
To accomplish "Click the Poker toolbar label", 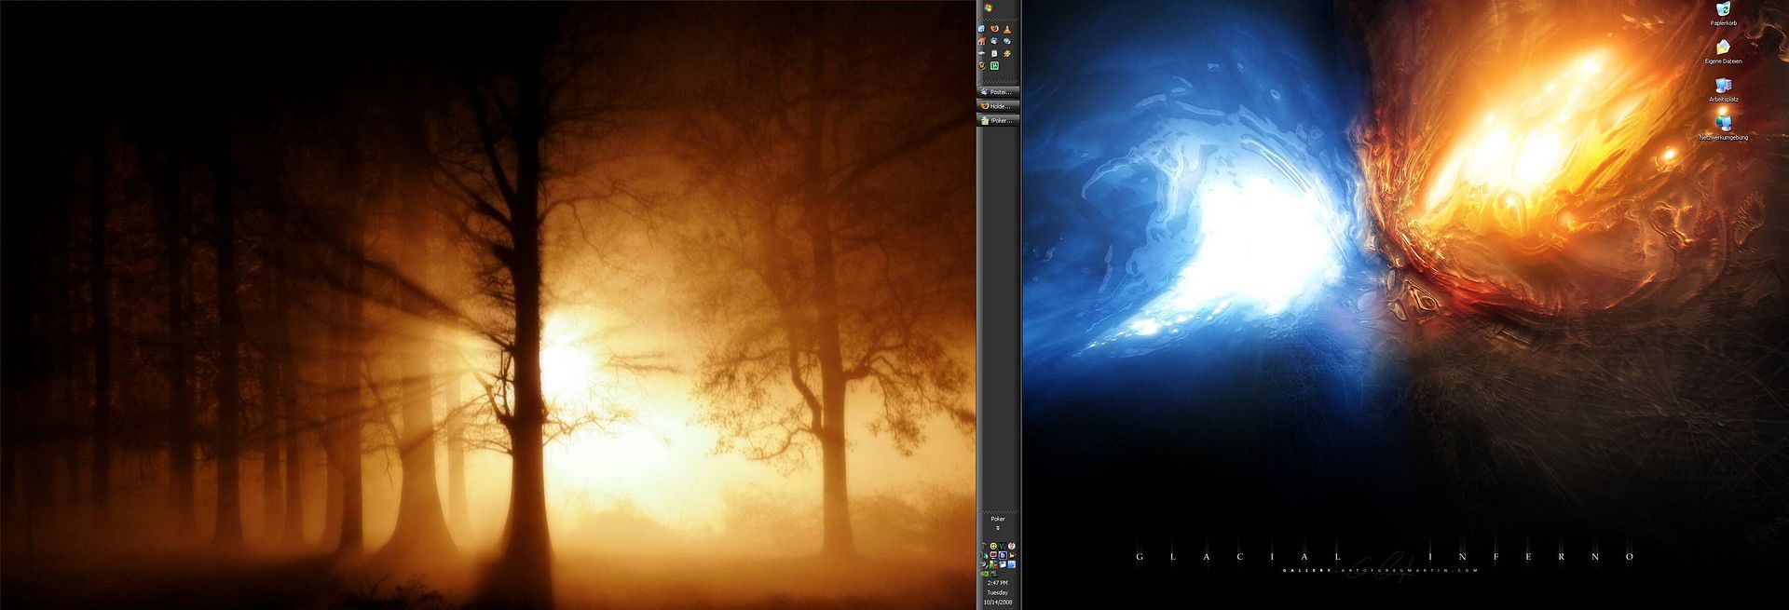I will pos(998,519).
